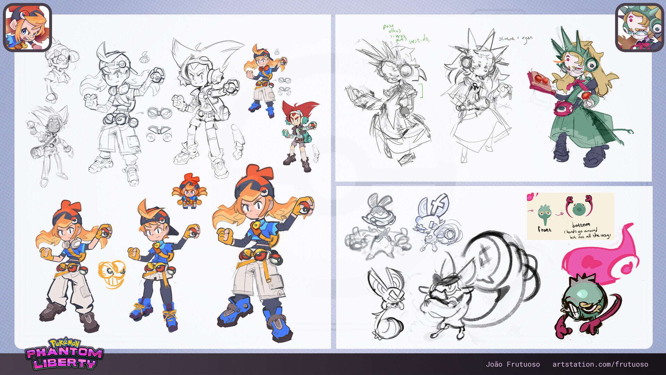The width and height of the screenshot is (666, 375).
Task: Click the beige front and bottom note card
Action: 570,216
